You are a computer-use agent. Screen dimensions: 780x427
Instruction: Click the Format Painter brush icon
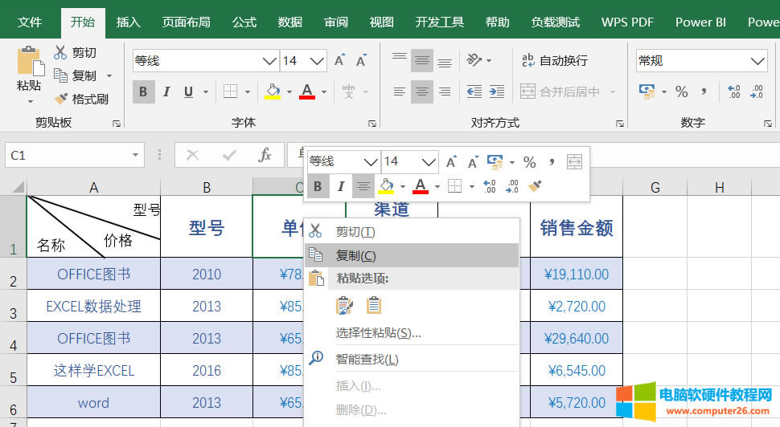click(x=61, y=99)
